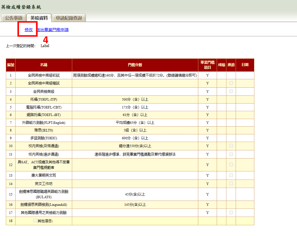Check the 通過 box for 全民英檢中高級複試

231,83
